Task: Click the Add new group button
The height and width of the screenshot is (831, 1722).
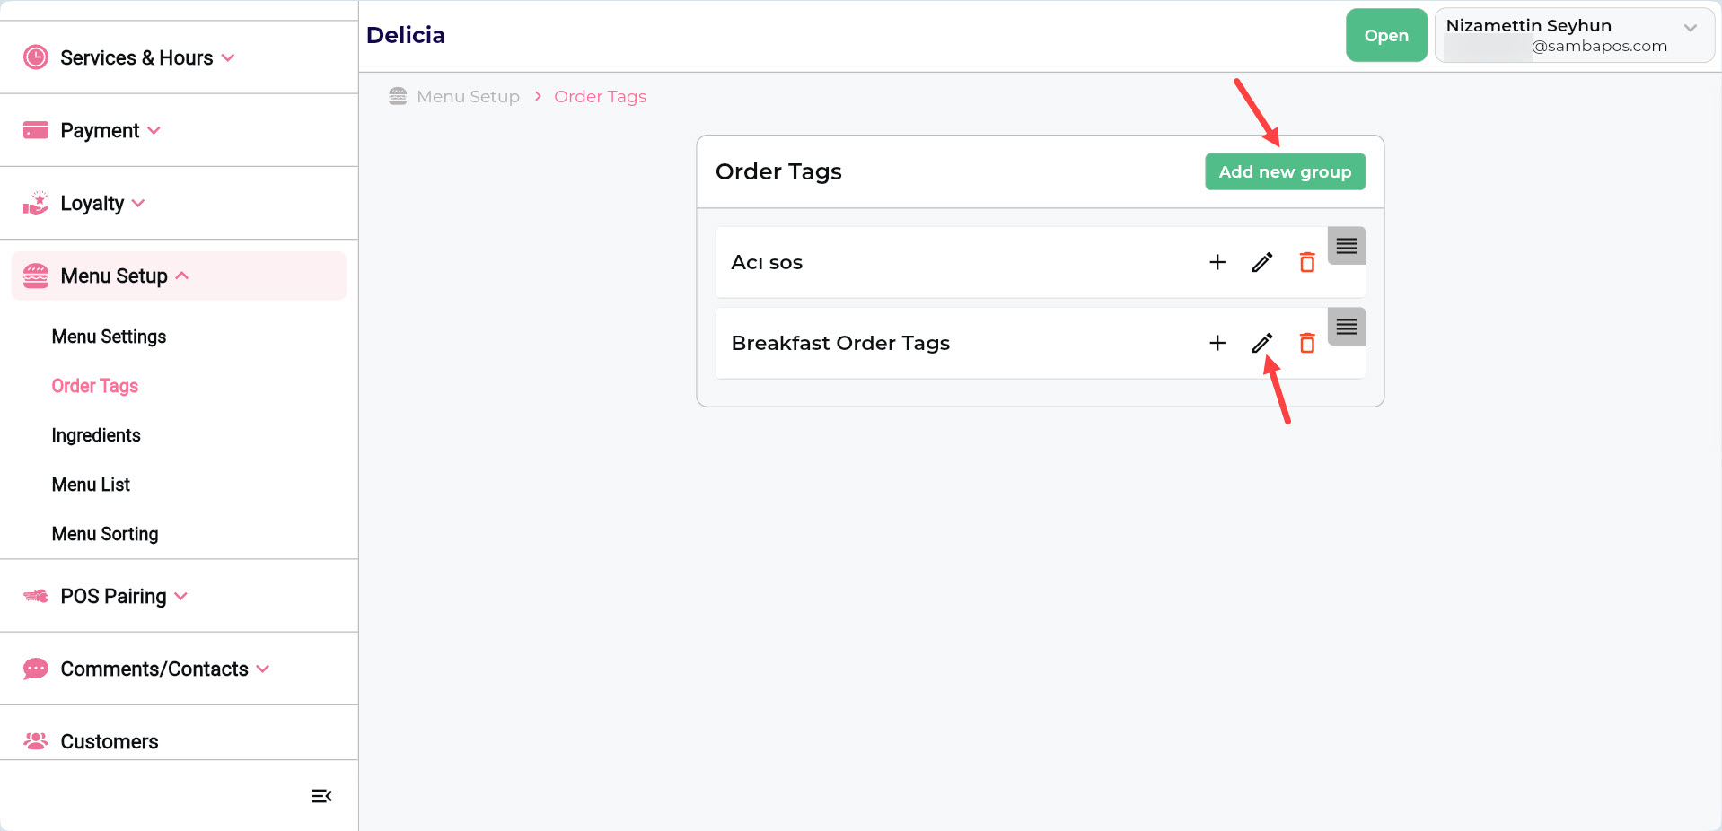Action: (1284, 171)
